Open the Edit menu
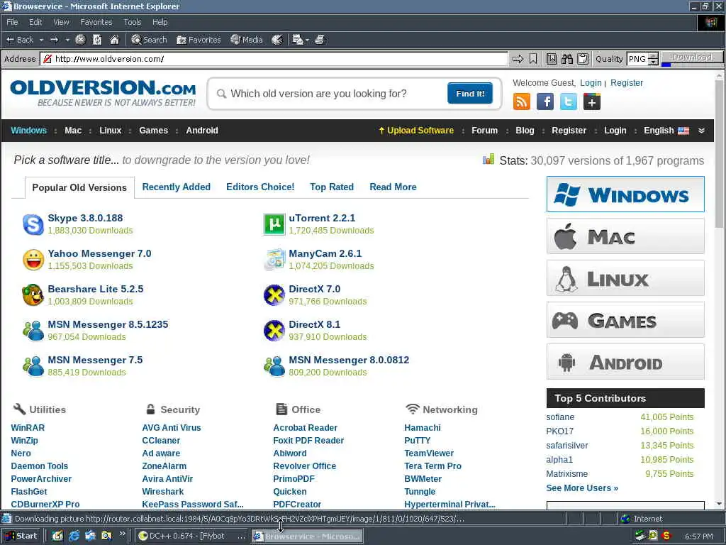This screenshot has width=726, height=545. pos(35,22)
